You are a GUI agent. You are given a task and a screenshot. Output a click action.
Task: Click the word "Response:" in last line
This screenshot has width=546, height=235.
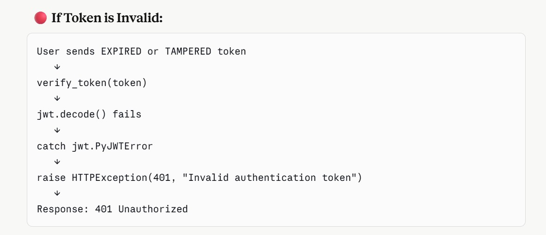tap(63, 209)
